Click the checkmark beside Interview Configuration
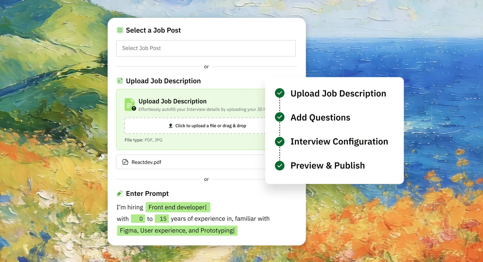This screenshot has height=262, width=483. click(x=280, y=141)
